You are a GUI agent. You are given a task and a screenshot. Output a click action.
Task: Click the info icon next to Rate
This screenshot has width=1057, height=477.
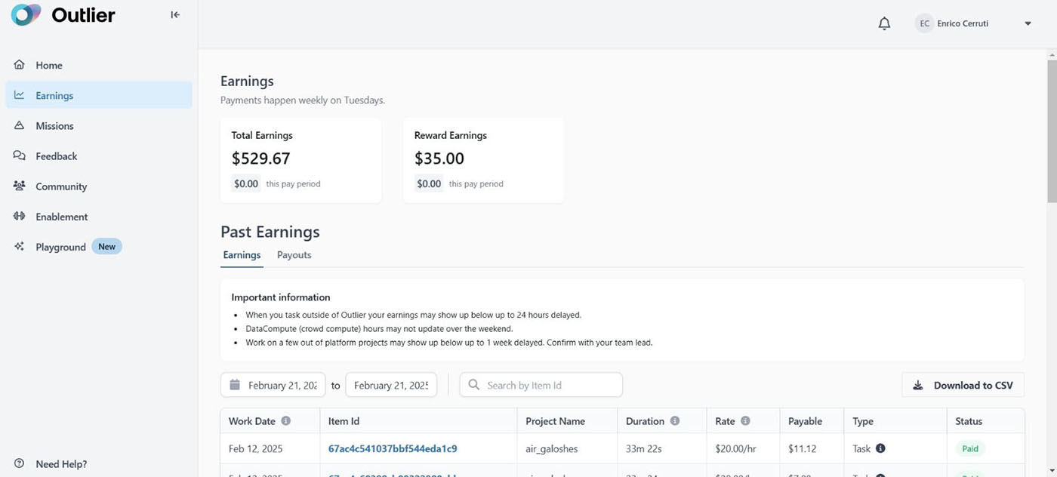(745, 421)
